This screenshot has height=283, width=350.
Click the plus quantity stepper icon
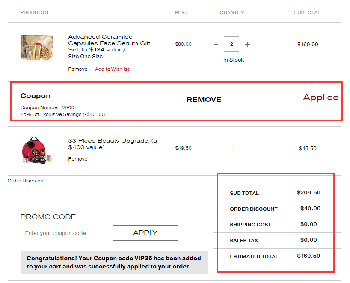pyautogui.click(x=247, y=45)
